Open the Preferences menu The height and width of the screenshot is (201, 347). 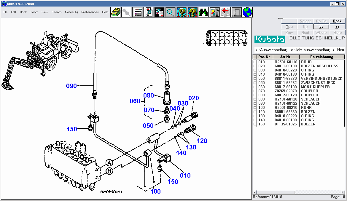[90, 12]
